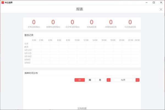Viewport: 165px width, 110px height.
Task: Select the 月 view tab
Action: coord(100,80)
